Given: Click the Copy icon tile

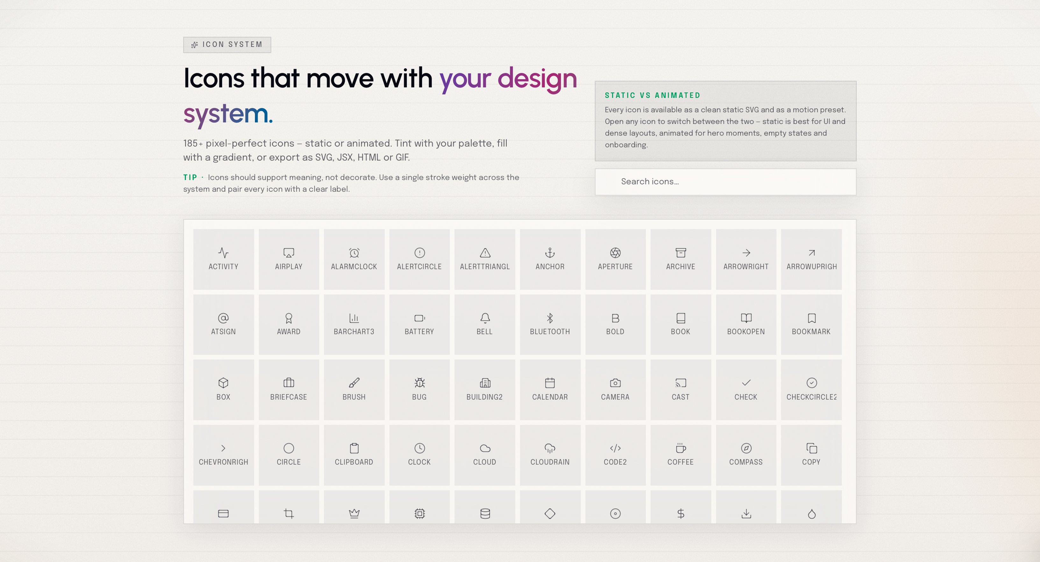Looking at the screenshot, I should click(811, 455).
